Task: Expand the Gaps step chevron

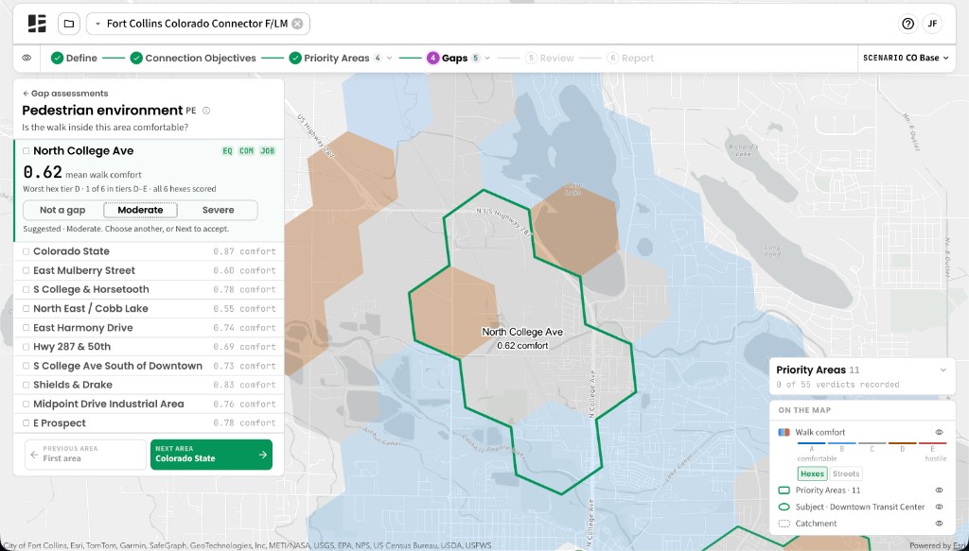Action: 487,58
